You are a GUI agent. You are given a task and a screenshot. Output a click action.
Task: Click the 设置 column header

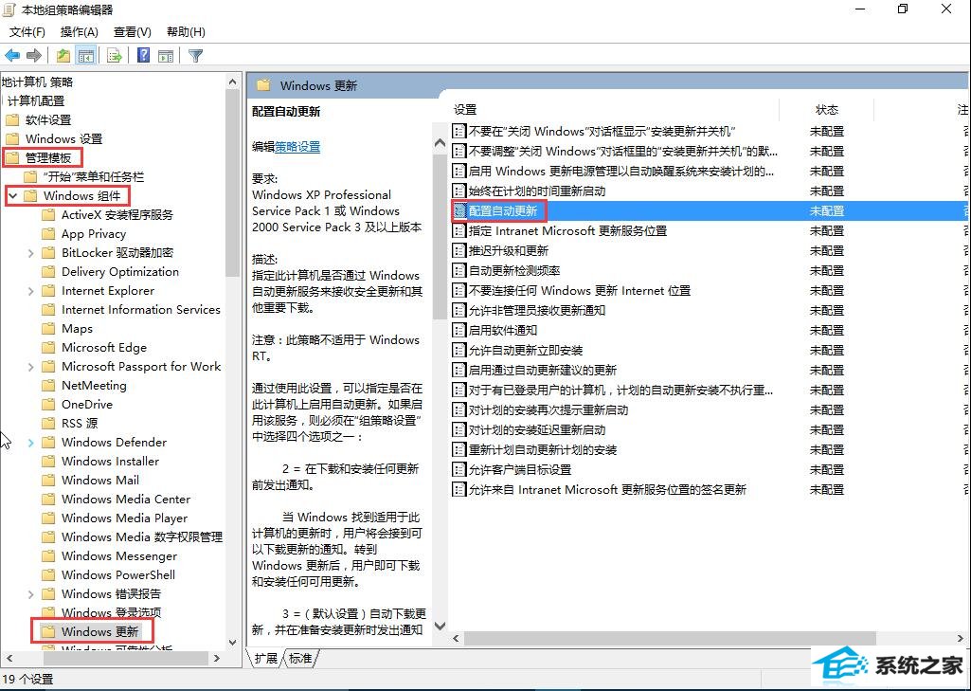click(466, 110)
